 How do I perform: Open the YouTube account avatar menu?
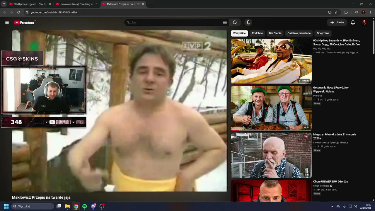point(364,23)
